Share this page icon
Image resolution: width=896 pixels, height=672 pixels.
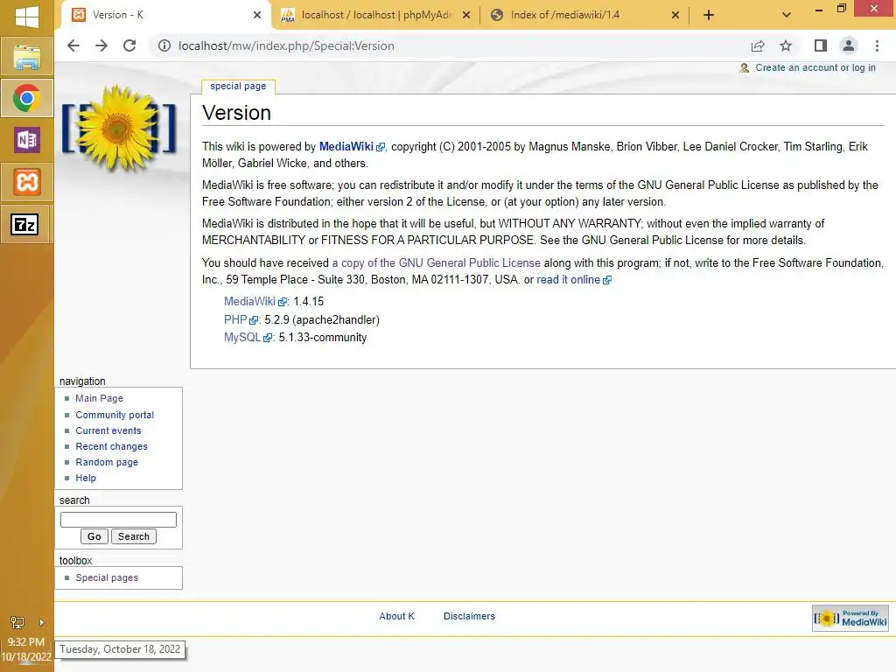pyautogui.click(x=758, y=45)
